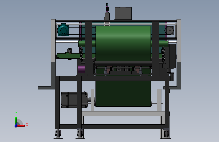Select the teal gear motor at the upper left

click(x=63, y=30)
